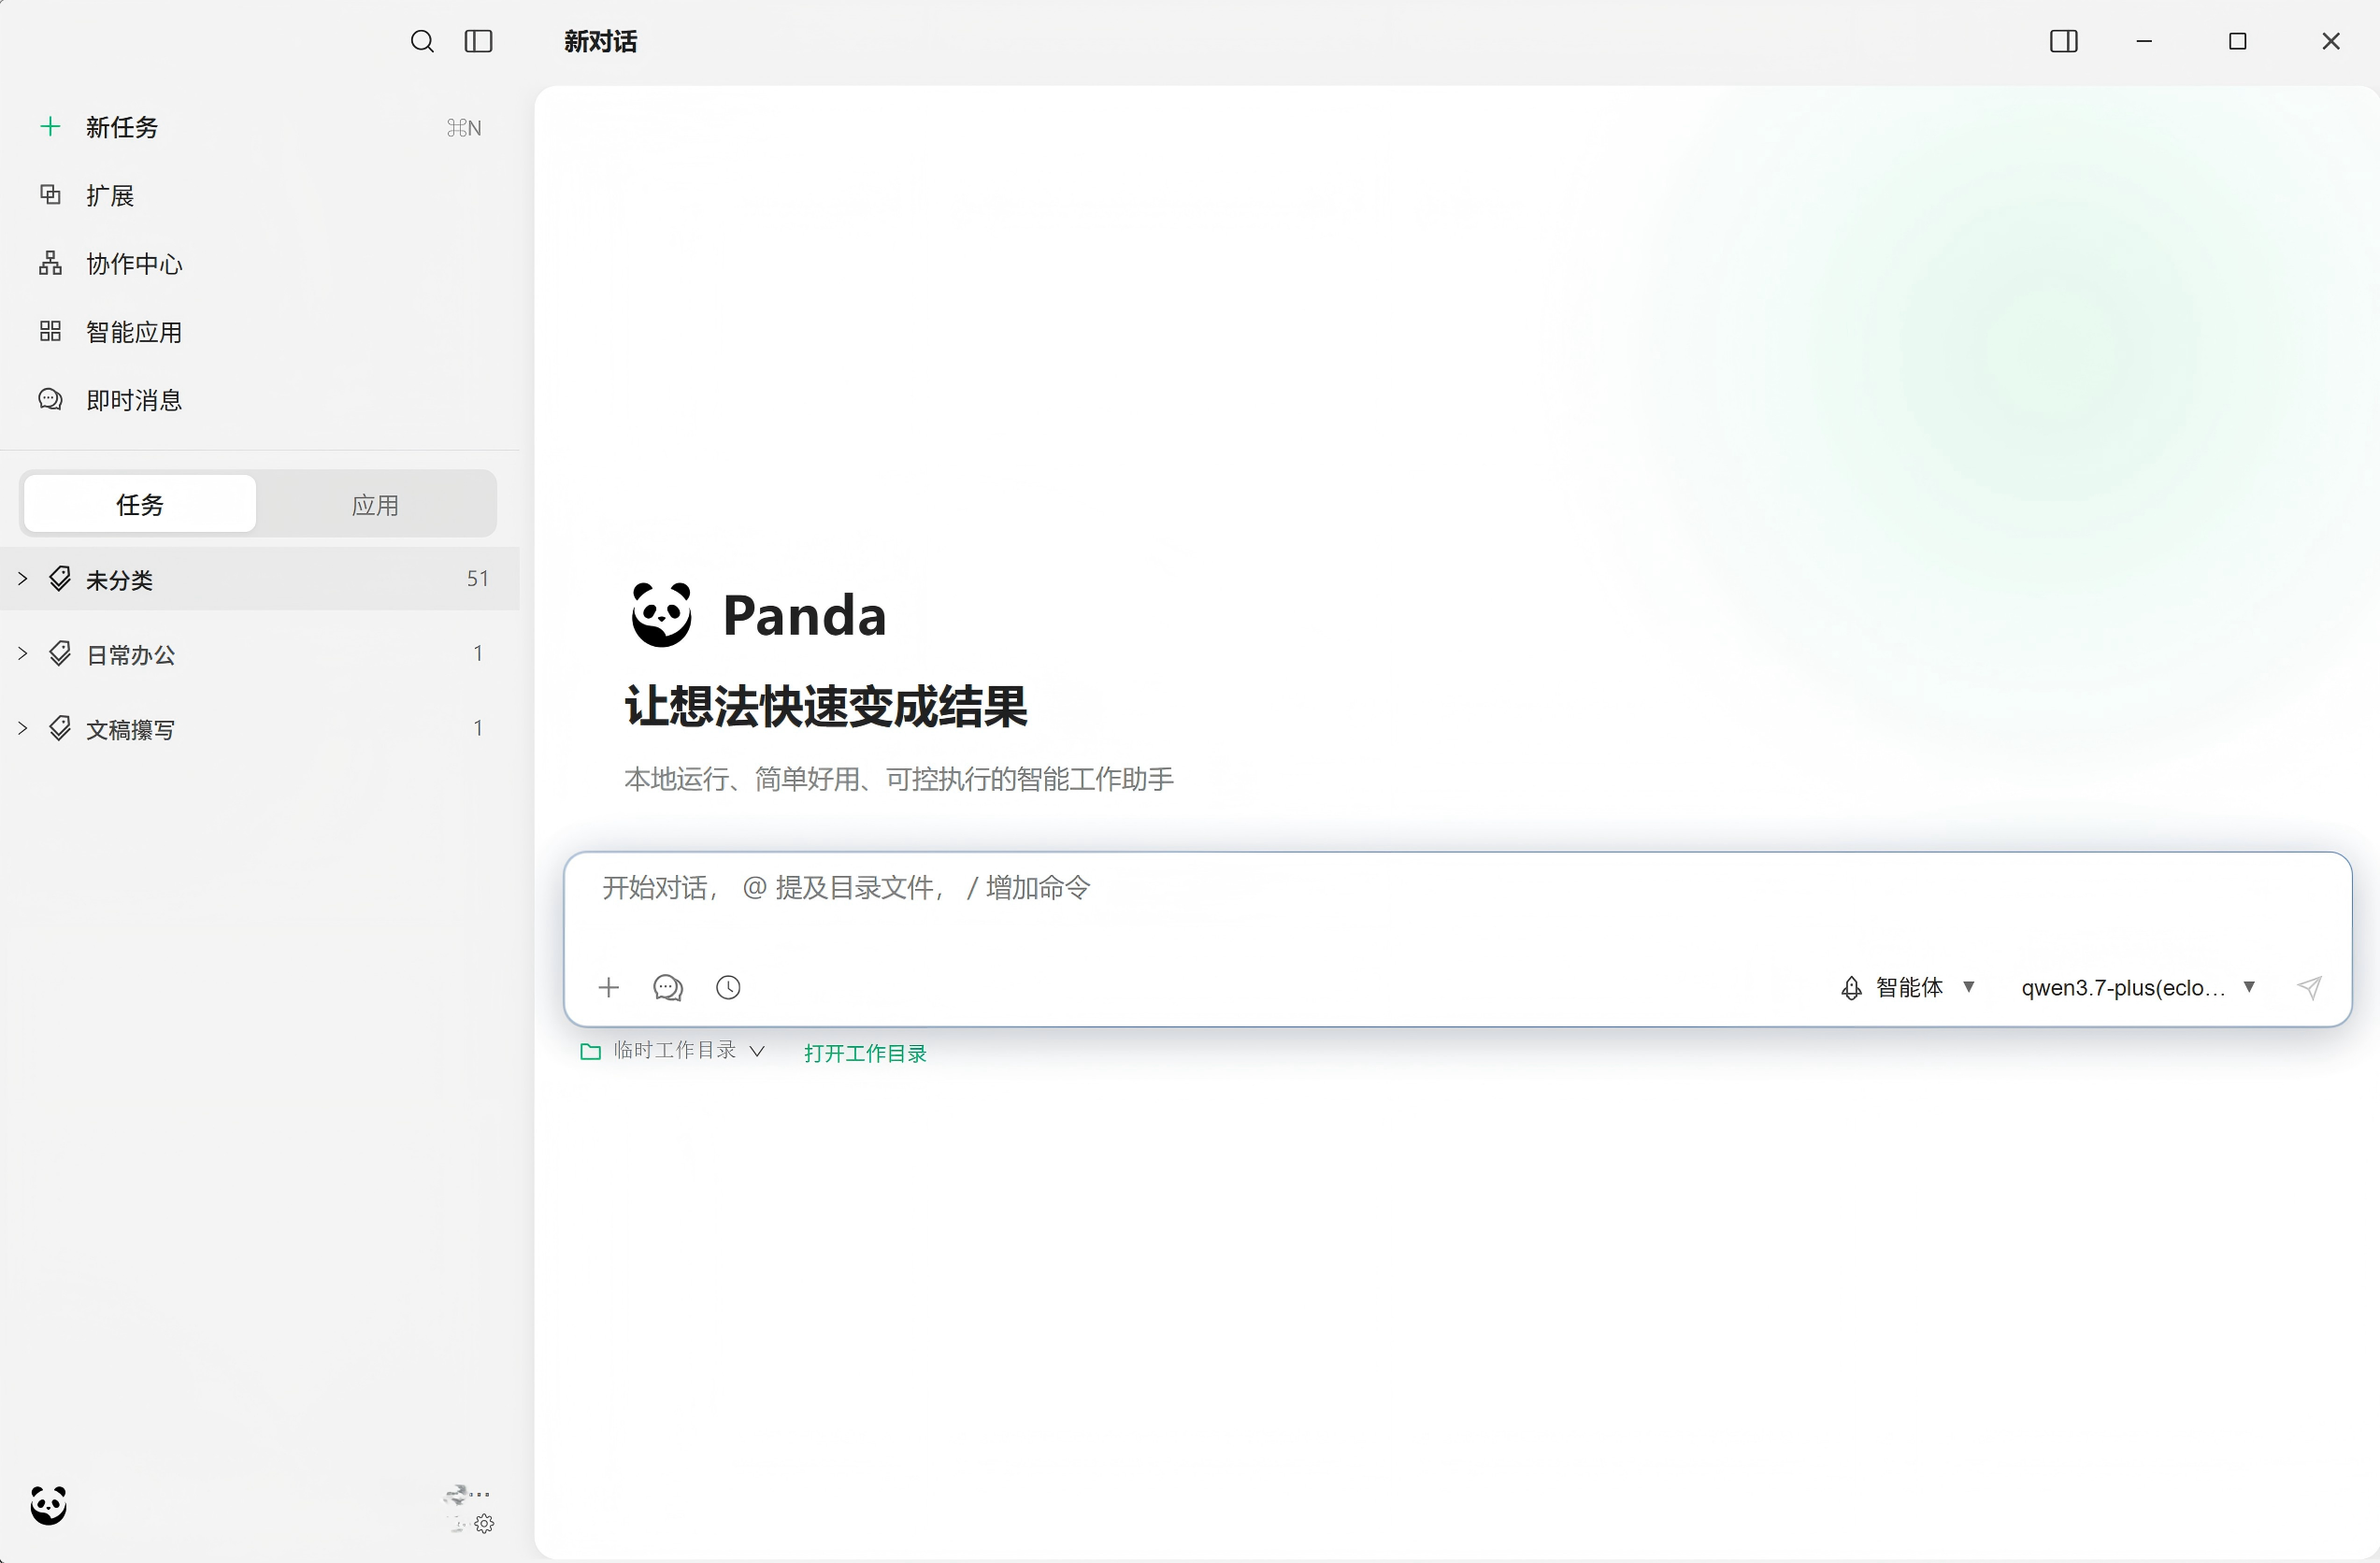
Task: Expand the 日常办公 category chevron
Action: coord(23,653)
